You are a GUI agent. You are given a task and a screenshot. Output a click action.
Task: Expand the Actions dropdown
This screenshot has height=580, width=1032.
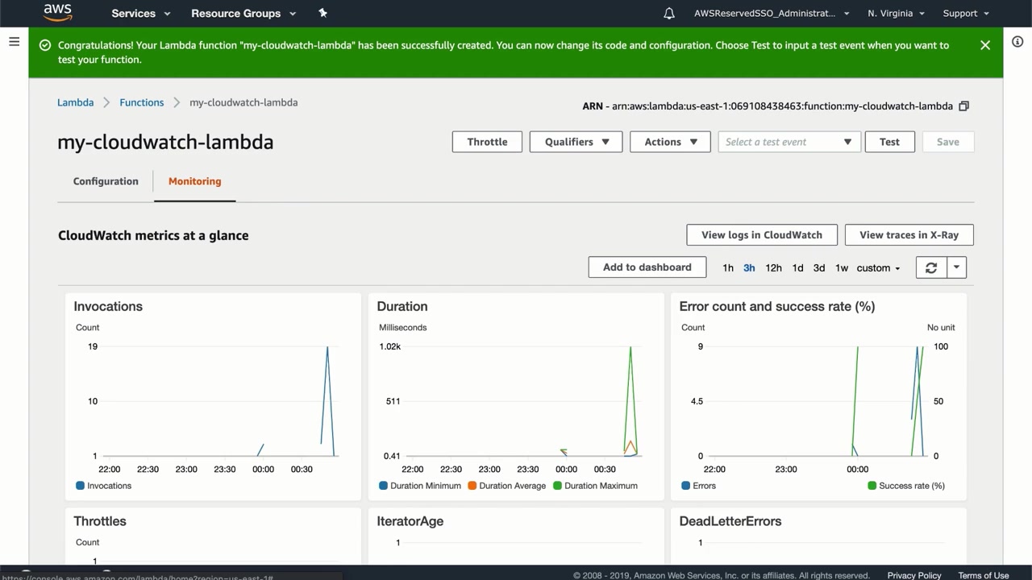click(x=670, y=142)
